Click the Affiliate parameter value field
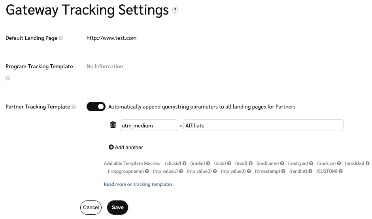This screenshot has width=372, height=219. coord(263,125)
